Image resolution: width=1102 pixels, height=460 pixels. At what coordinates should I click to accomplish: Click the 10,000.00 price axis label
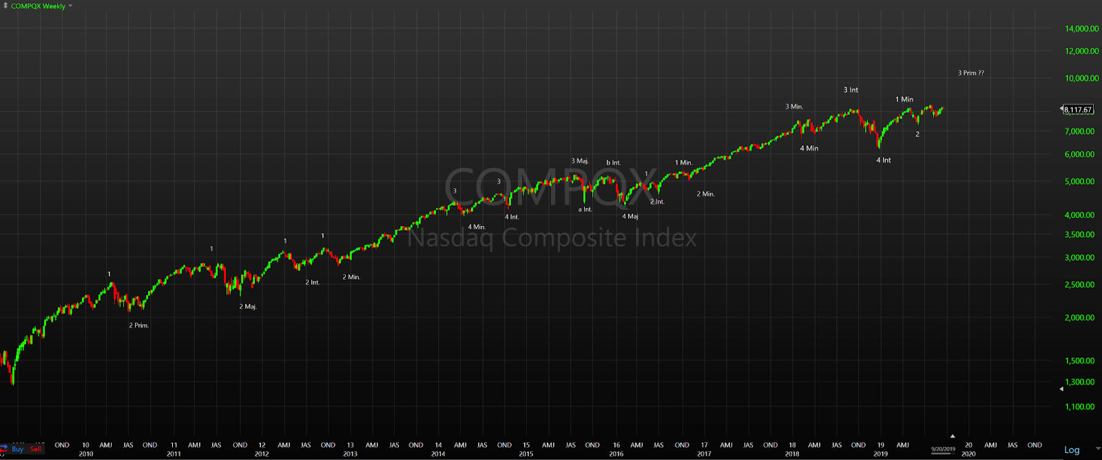pyautogui.click(x=1081, y=79)
